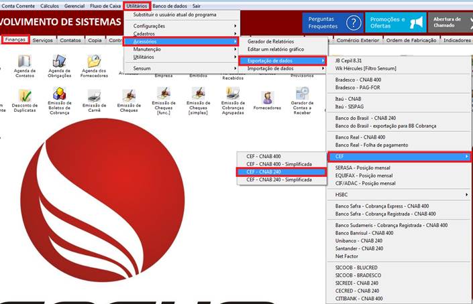The height and width of the screenshot is (304, 473).
Task: Select CEF - CNAB 400 - Simplificada
Action: (x=282, y=164)
